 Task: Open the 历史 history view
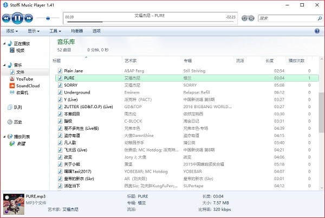coord(17,122)
